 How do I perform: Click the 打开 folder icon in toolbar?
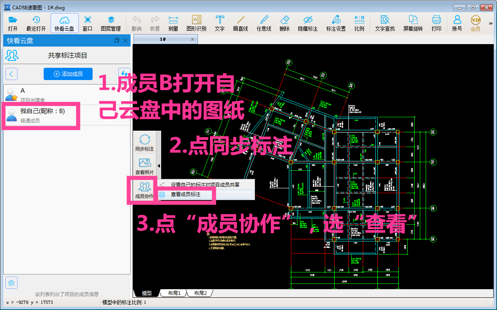[13, 23]
